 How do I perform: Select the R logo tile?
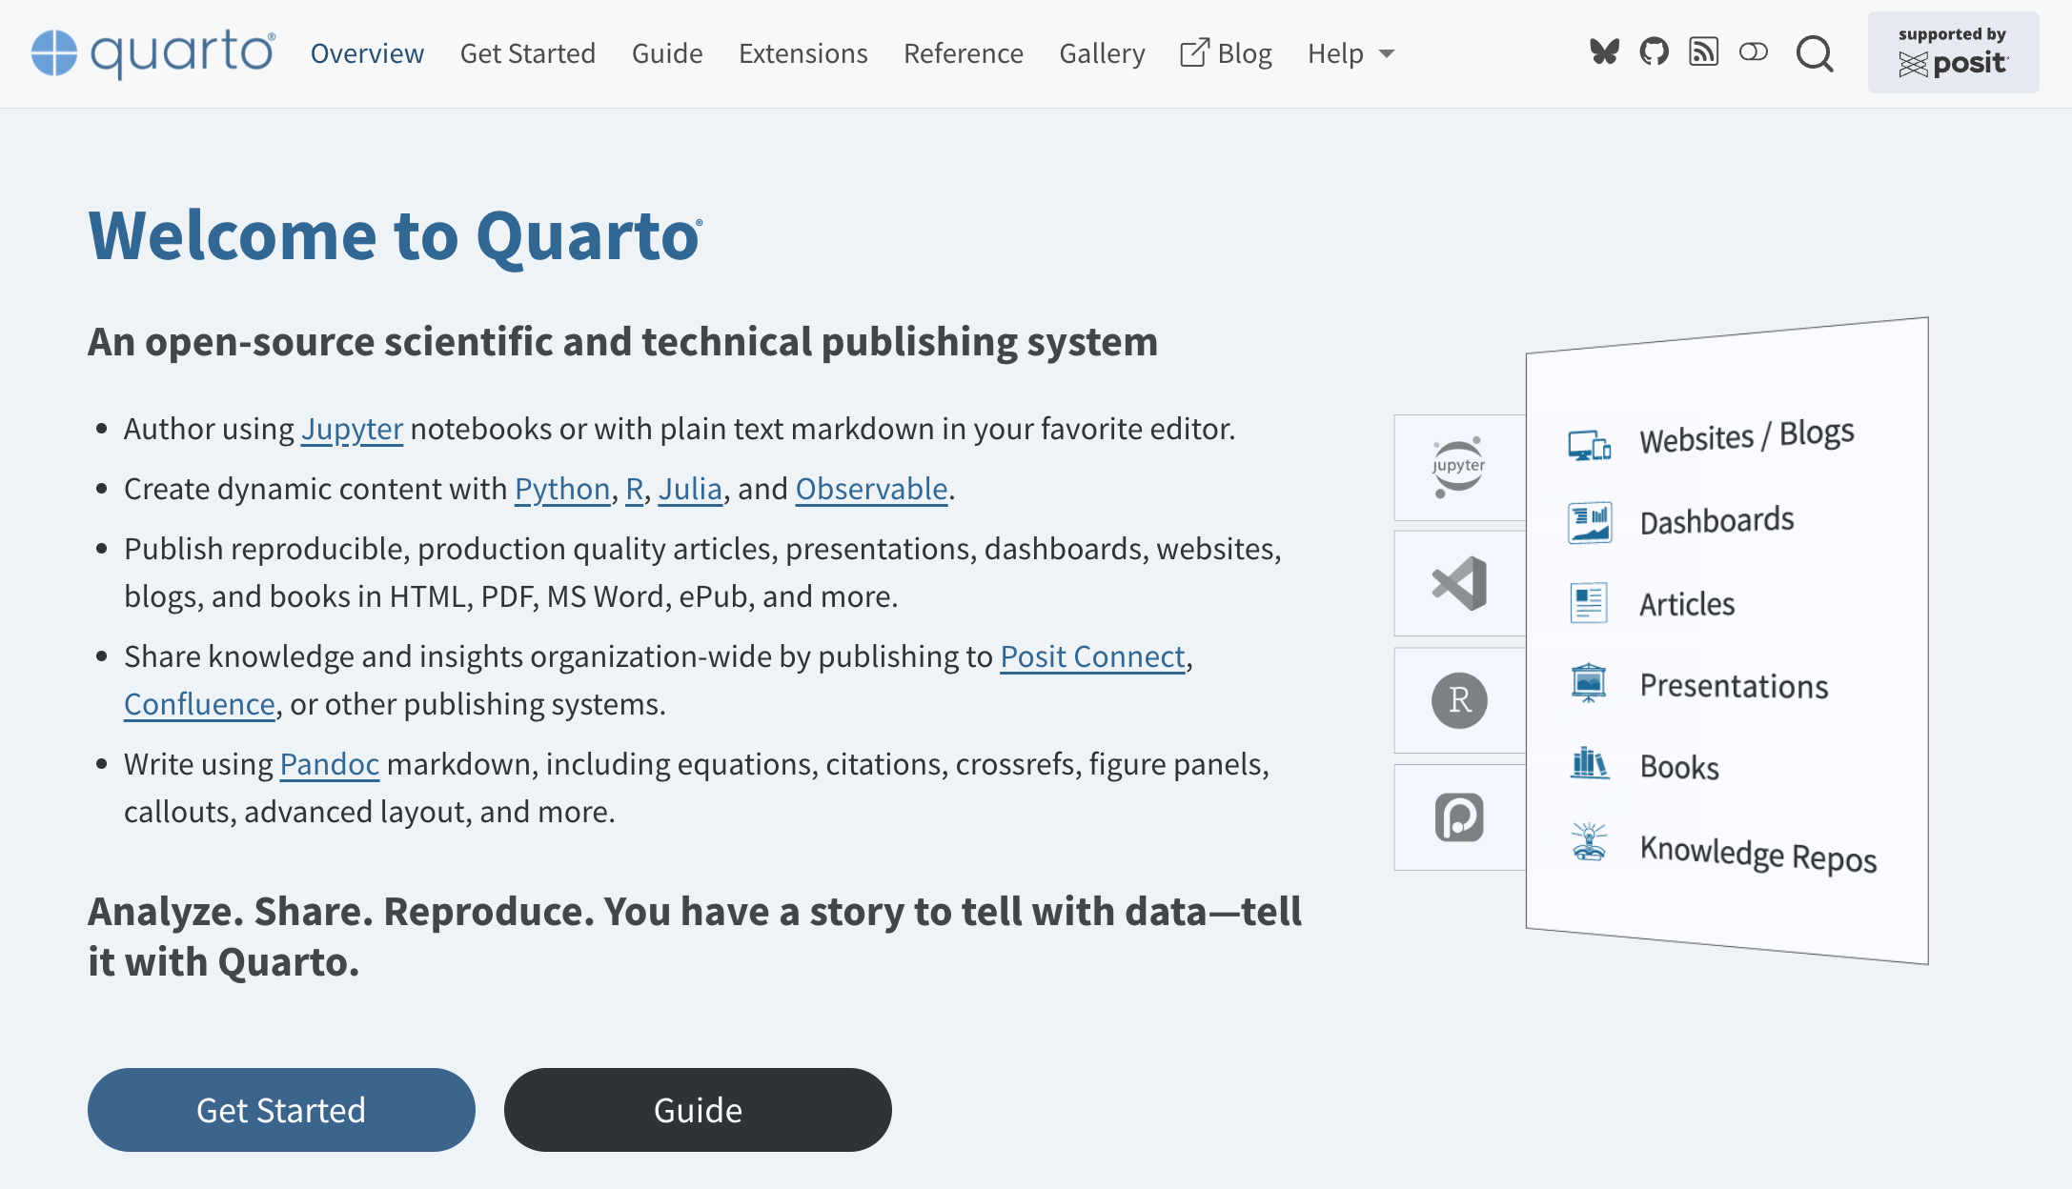click(1459, 700)
